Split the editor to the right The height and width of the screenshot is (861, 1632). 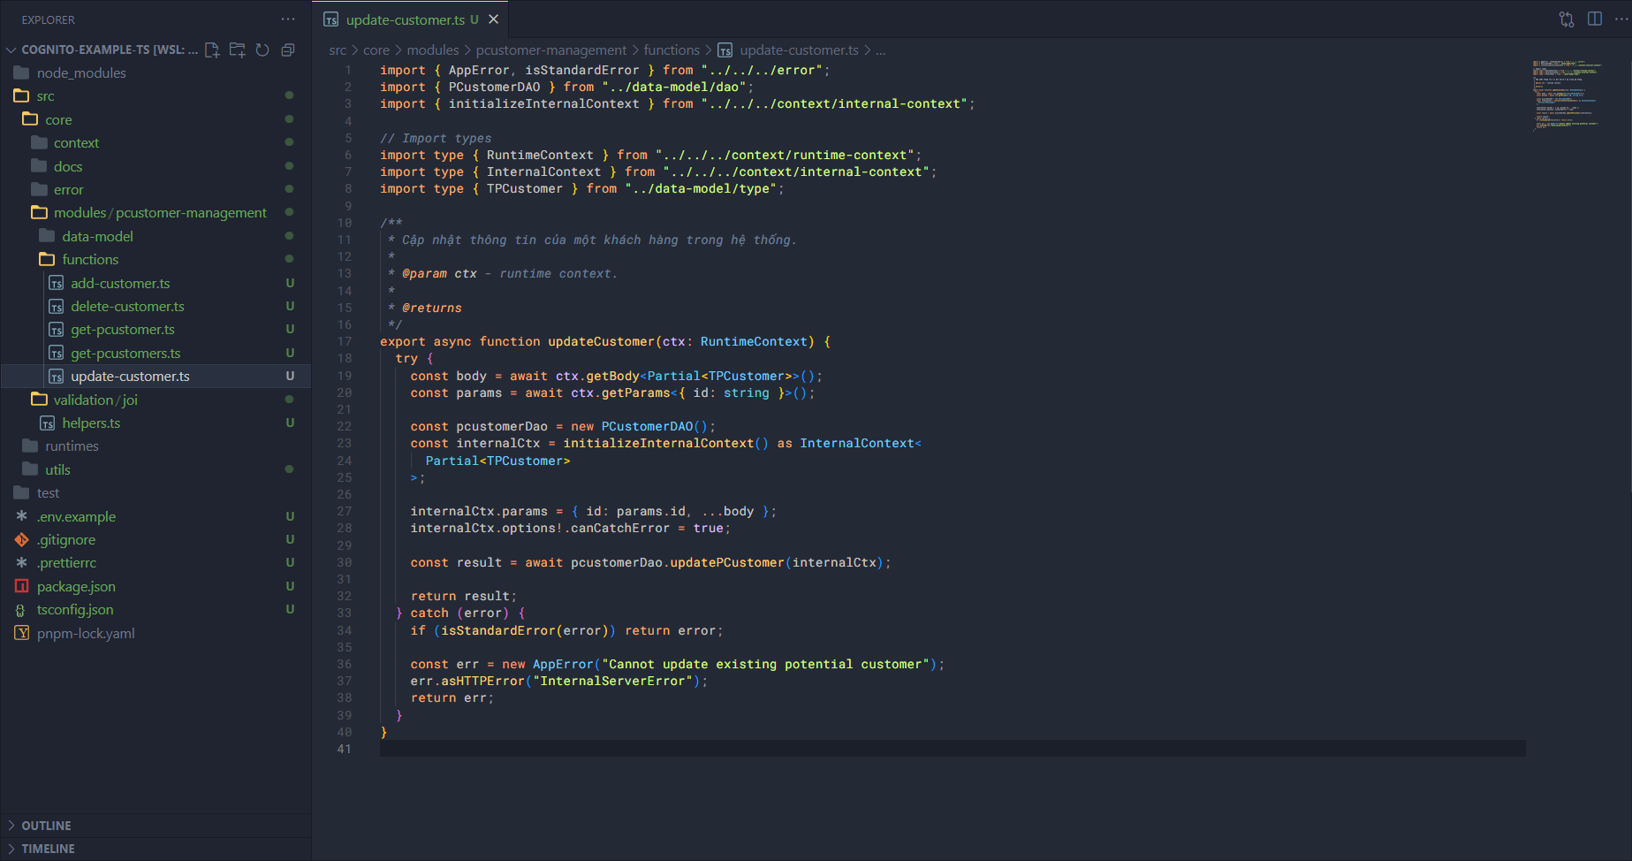[x=1594, y=19]
